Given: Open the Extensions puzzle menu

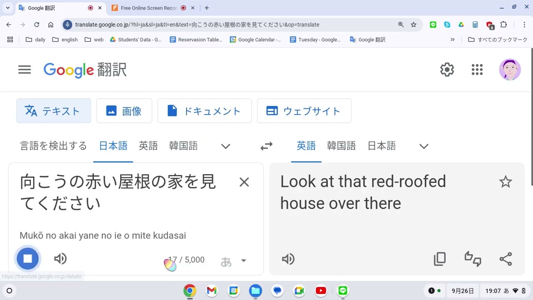Looking at the screenshot, I should click(x=503, y=25).
